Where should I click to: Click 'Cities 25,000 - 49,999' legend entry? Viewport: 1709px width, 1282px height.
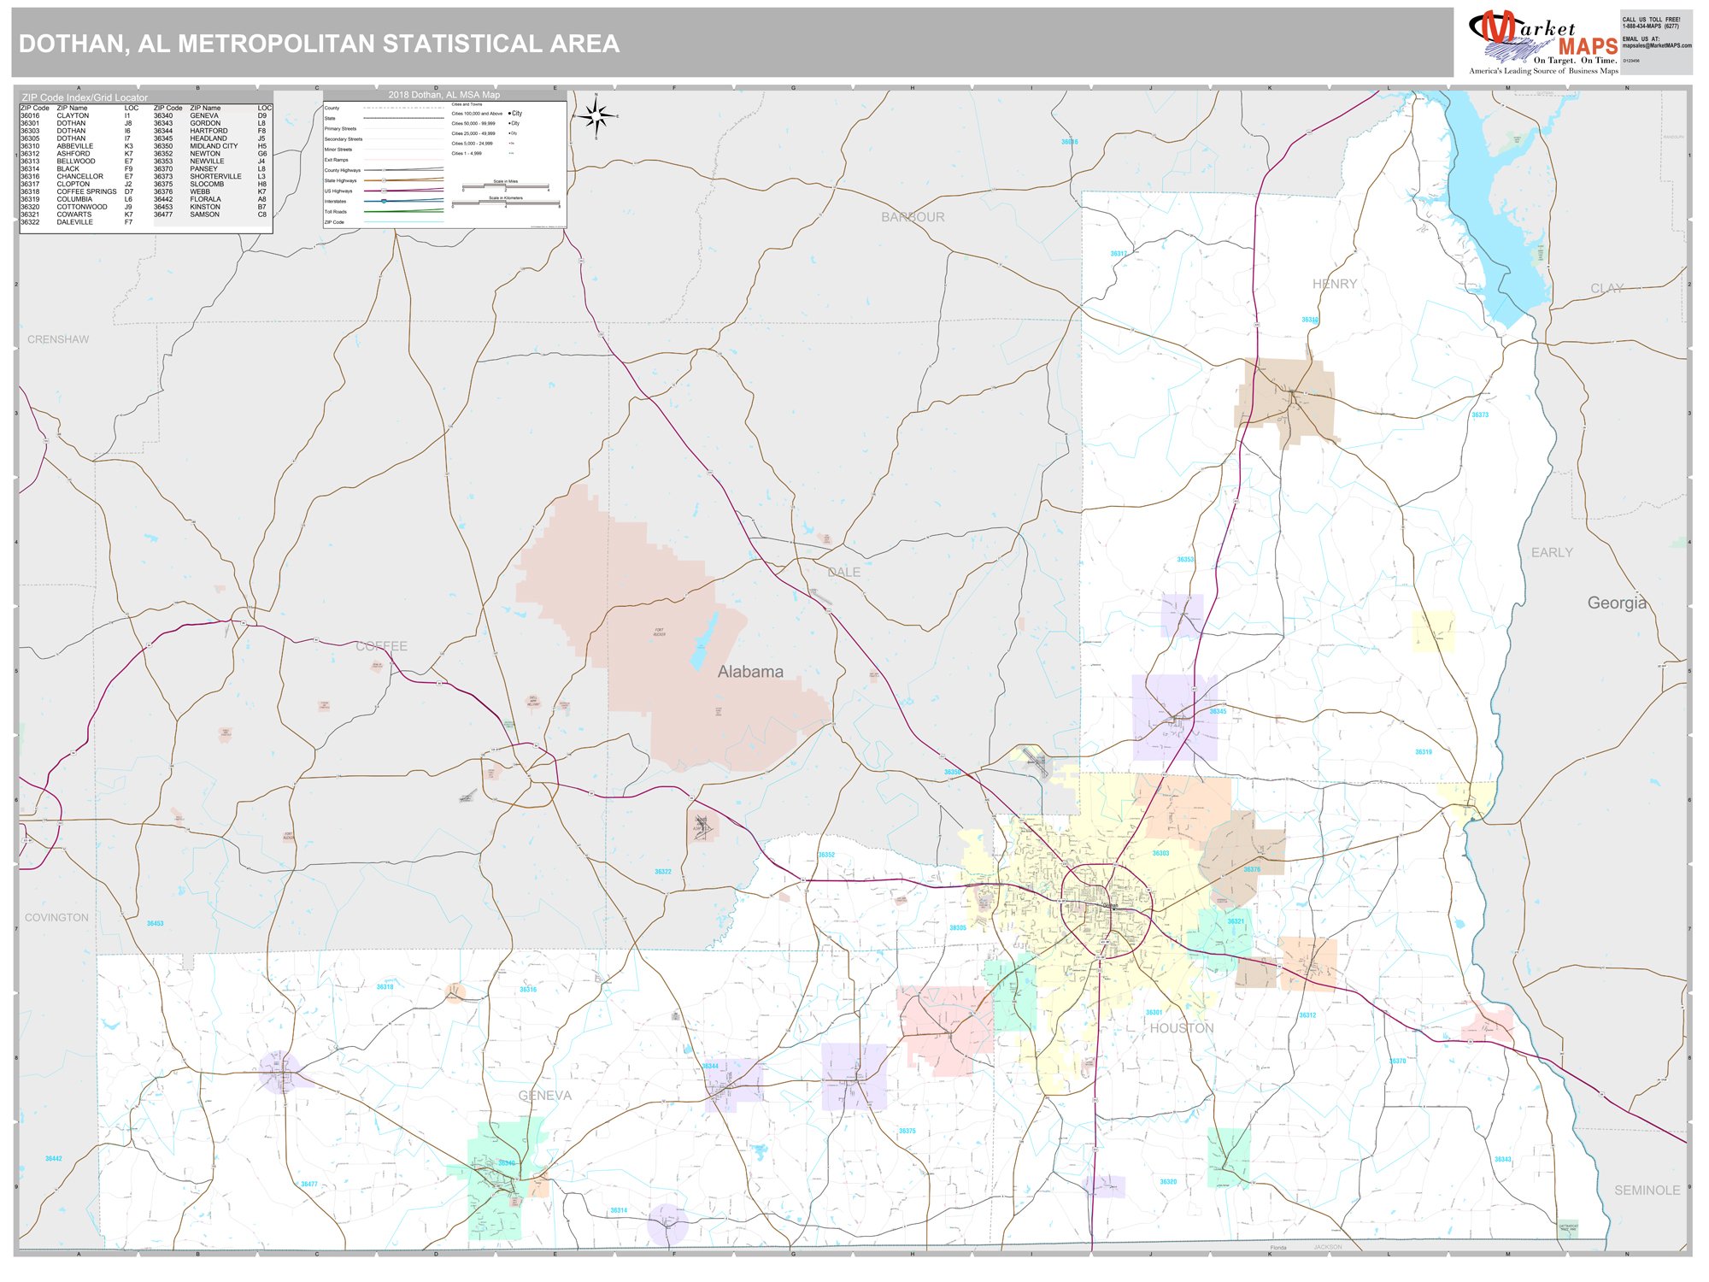point(473,133)
